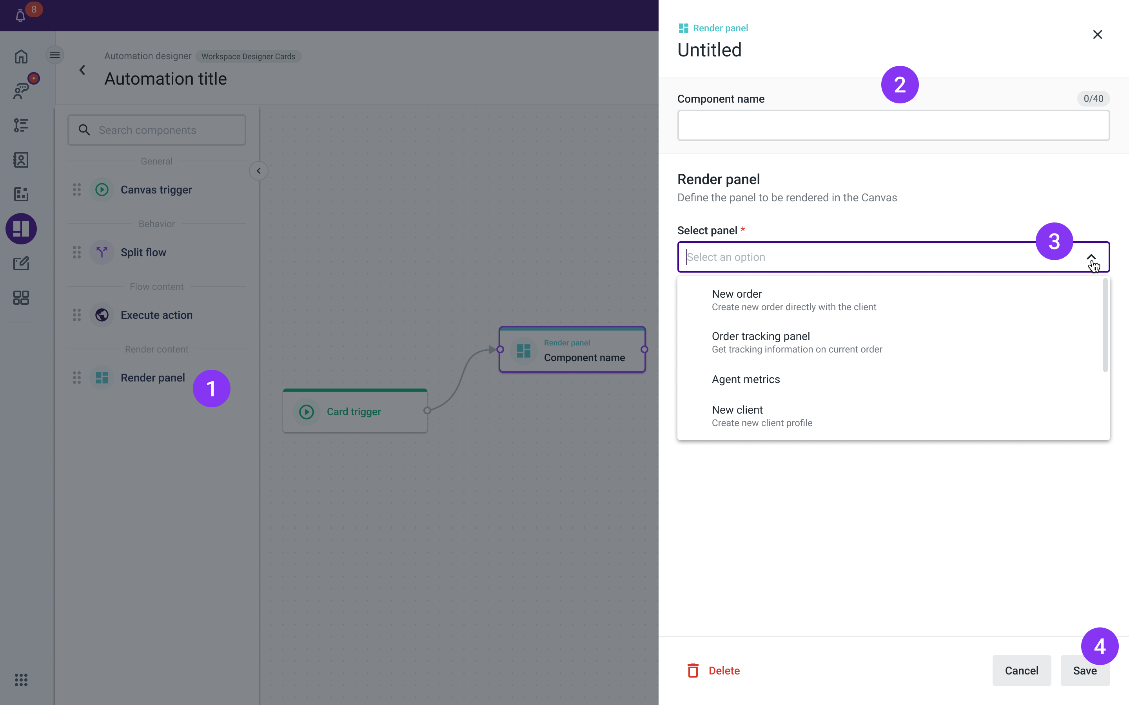The height and width of the screenshot is (705, 1129).
Task: Click the red Delete button
Action: pyautogui.click(x=713, y=671)
